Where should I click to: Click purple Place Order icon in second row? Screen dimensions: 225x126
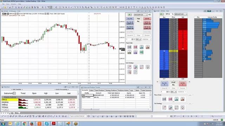[x=135, y=52]
